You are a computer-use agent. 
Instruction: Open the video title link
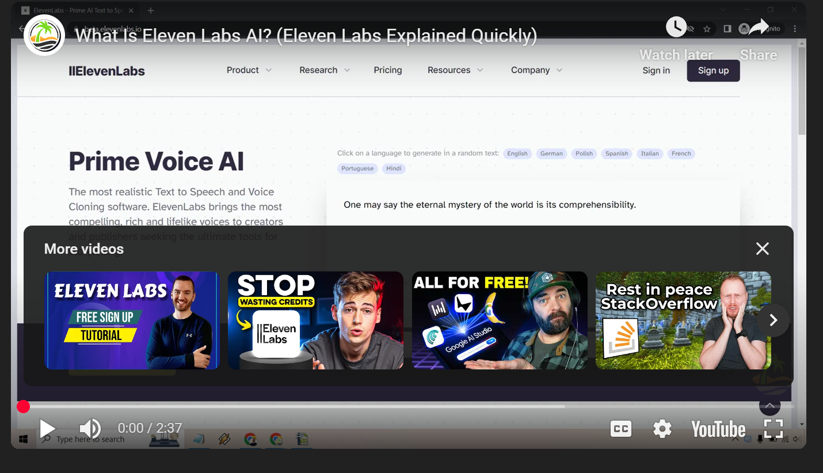click(x=306, y=36)
